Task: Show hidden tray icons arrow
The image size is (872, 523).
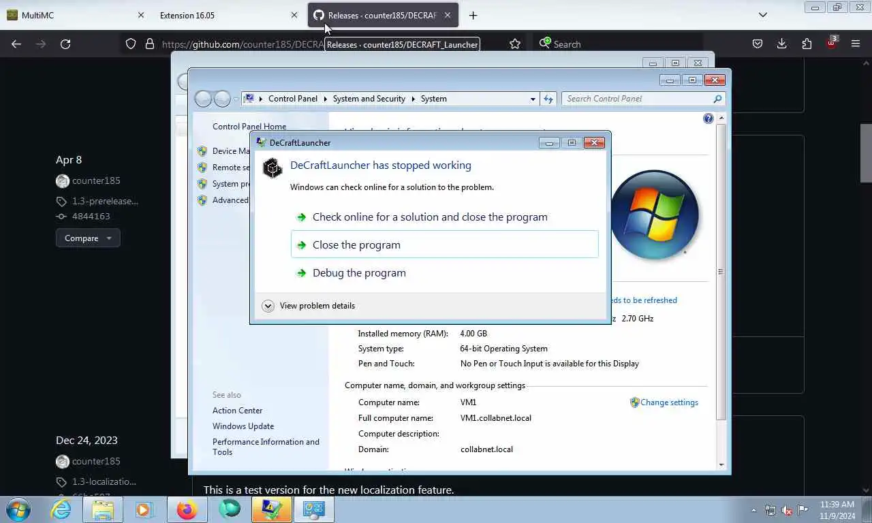Action: (753, 510)
